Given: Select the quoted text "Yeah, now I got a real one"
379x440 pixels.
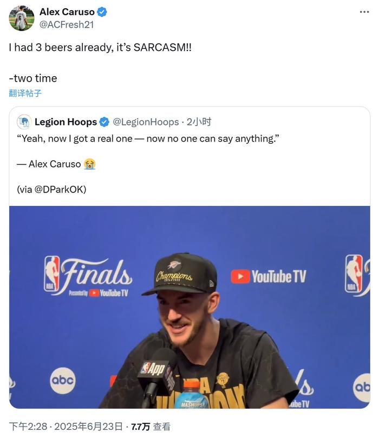Looking at the screenshot, I should pos(76,139).
